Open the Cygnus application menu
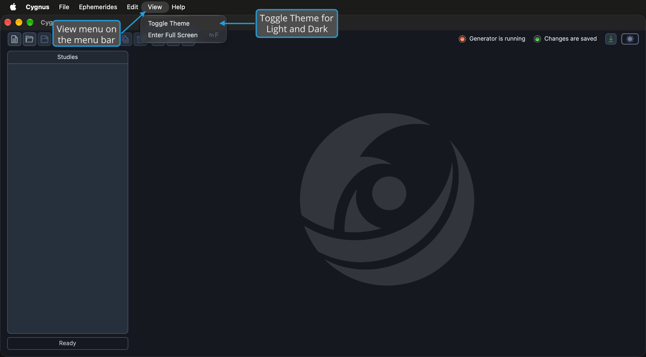The width and height of the screenshot is (646, 357). [37, 7]
